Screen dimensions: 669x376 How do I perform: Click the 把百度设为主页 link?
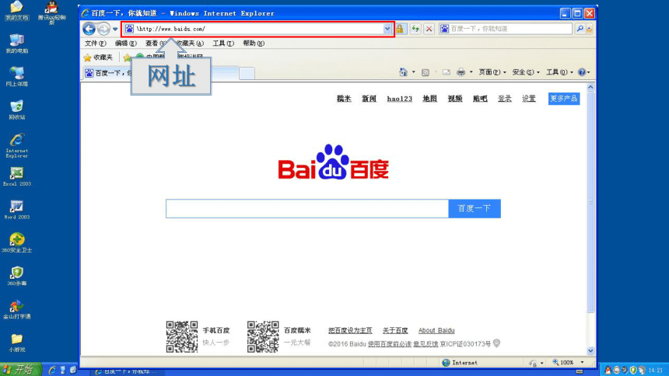[x=350, y=330]
